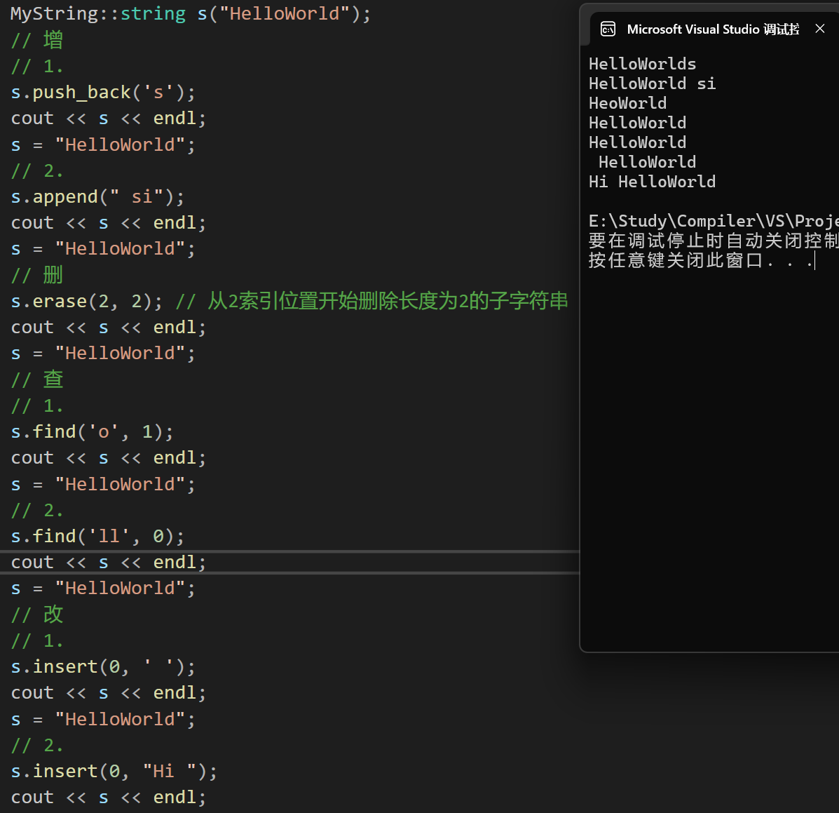Click the "// 增" section comment
The image size is (839, 813).
coord(37,40)
